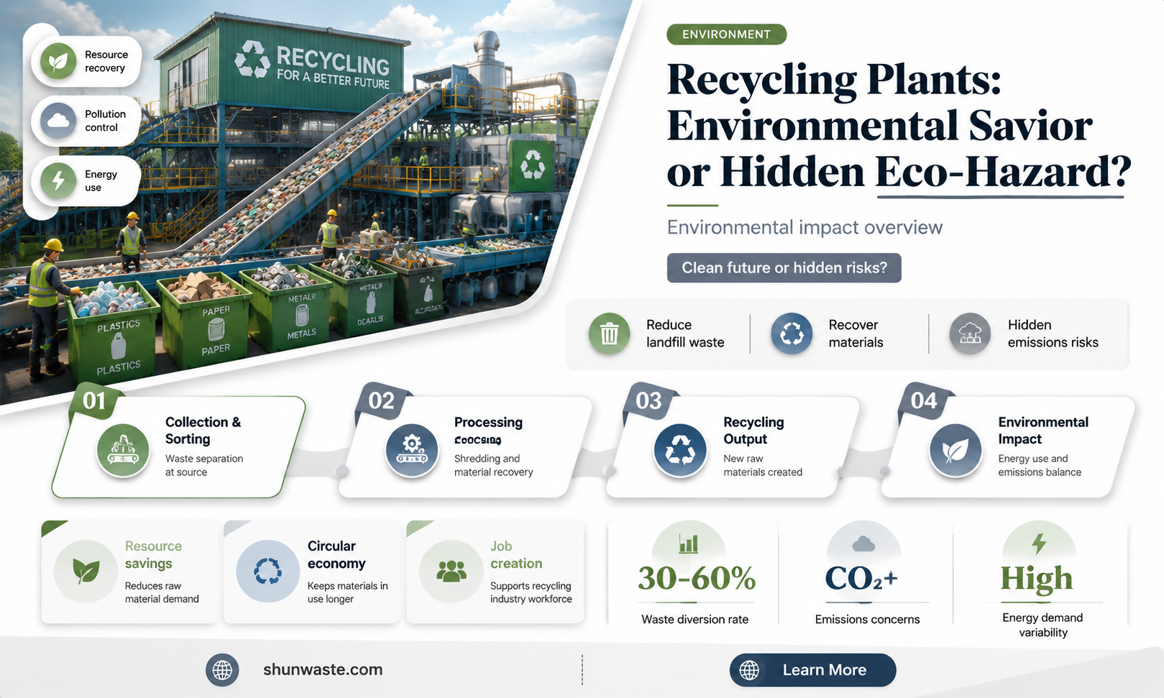Viewport: 1164px width, 698px height.
Task: Click 'Energy use and emissions balance' description
Action: pyautogui.click(x=1039, y=465)
